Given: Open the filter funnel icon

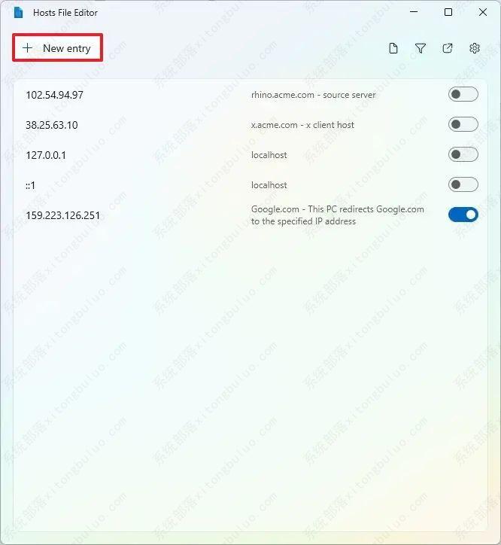Looking at the screenshot, I should coord(421,48).
